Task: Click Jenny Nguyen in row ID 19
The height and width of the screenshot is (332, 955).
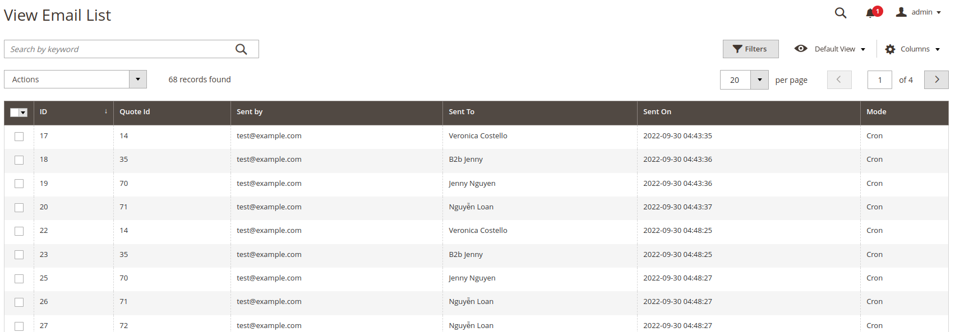Action: [472, 184]
